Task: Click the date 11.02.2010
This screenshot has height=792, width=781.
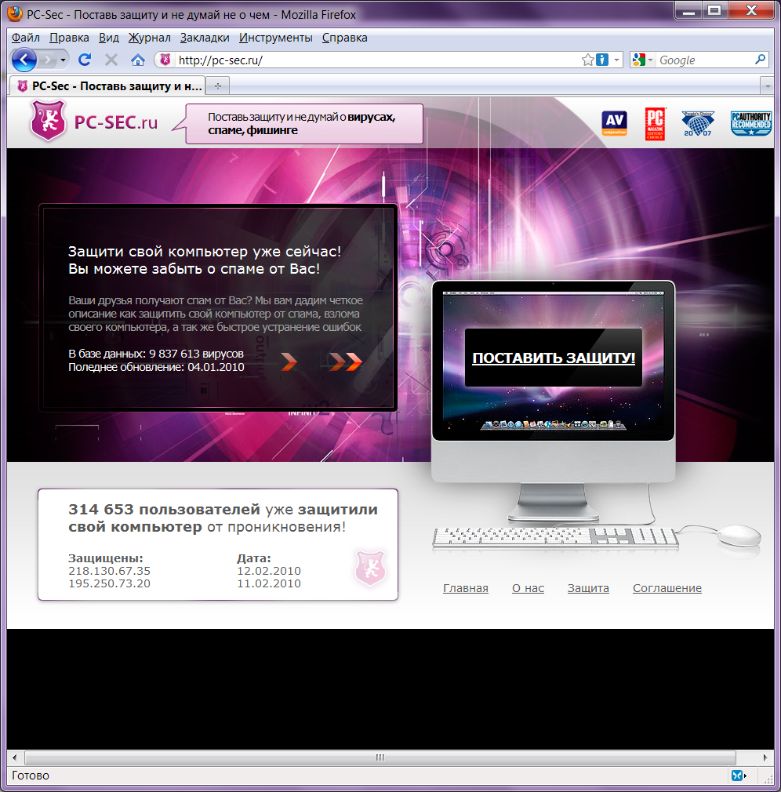Action: (x=269, y=583)
